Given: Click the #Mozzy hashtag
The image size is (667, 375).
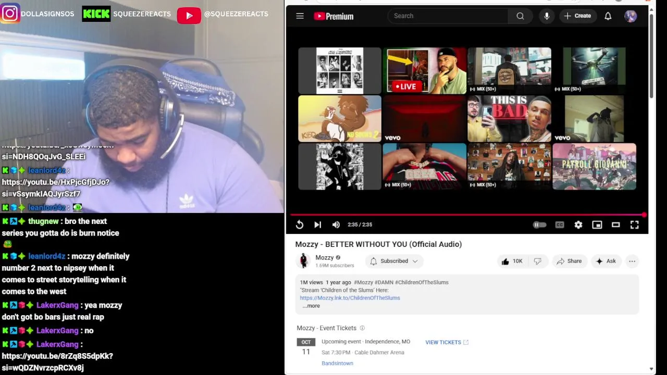Looking at the screenshot, I should [363, 282].
